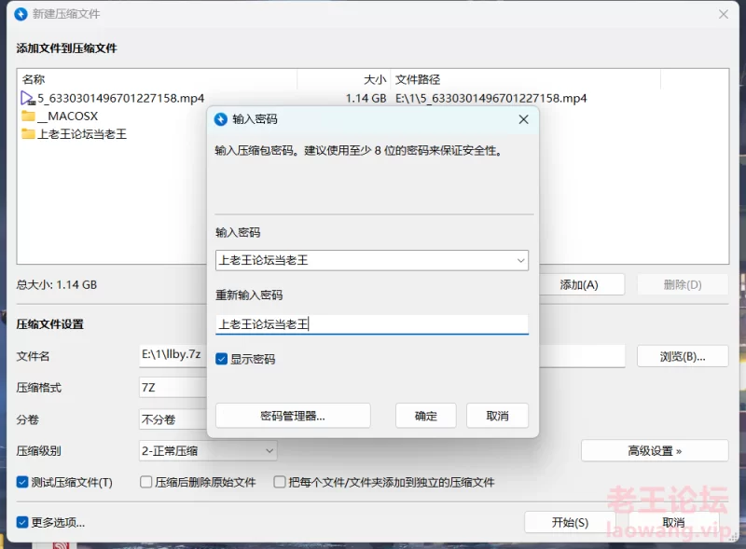
Task: Click the 开始(S) button
Action: [570, 522]
